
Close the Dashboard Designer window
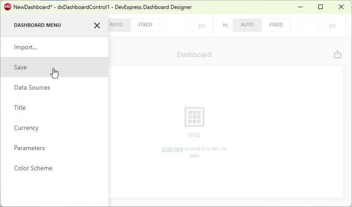tap(341, 7)
